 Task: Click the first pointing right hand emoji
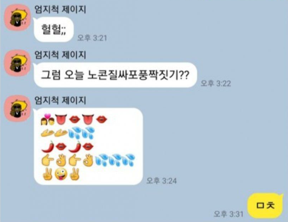[x=48, y=160]
